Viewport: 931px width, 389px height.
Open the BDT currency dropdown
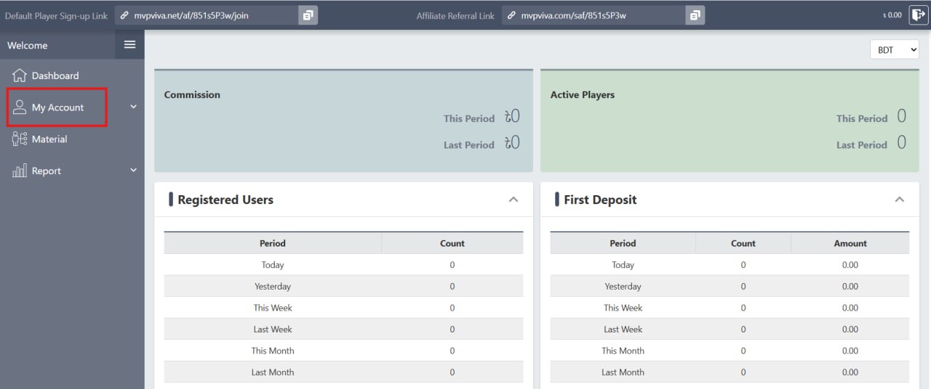tap(894, 50)
